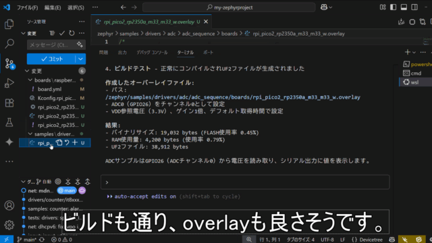
Task: Stage changes with plus icon on selected file
Action: coord(75,142)
